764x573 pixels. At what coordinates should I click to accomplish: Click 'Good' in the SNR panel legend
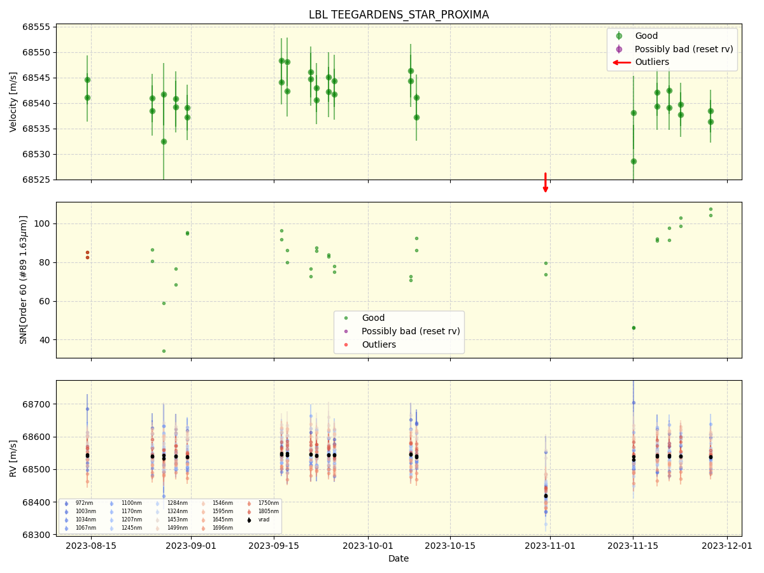coord(373,318)
